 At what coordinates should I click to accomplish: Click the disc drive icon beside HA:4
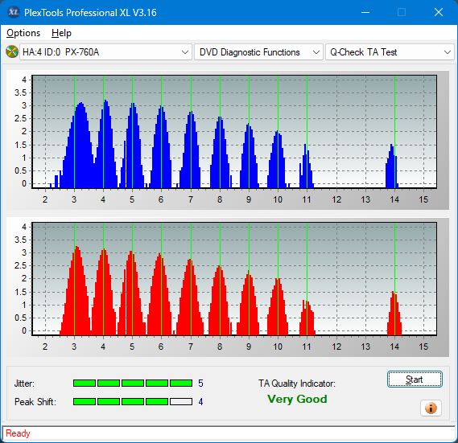click(x=12, y=52)
